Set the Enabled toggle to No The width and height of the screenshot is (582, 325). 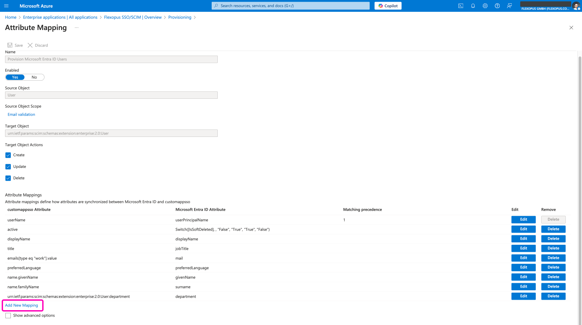click(x=34, y=77)
